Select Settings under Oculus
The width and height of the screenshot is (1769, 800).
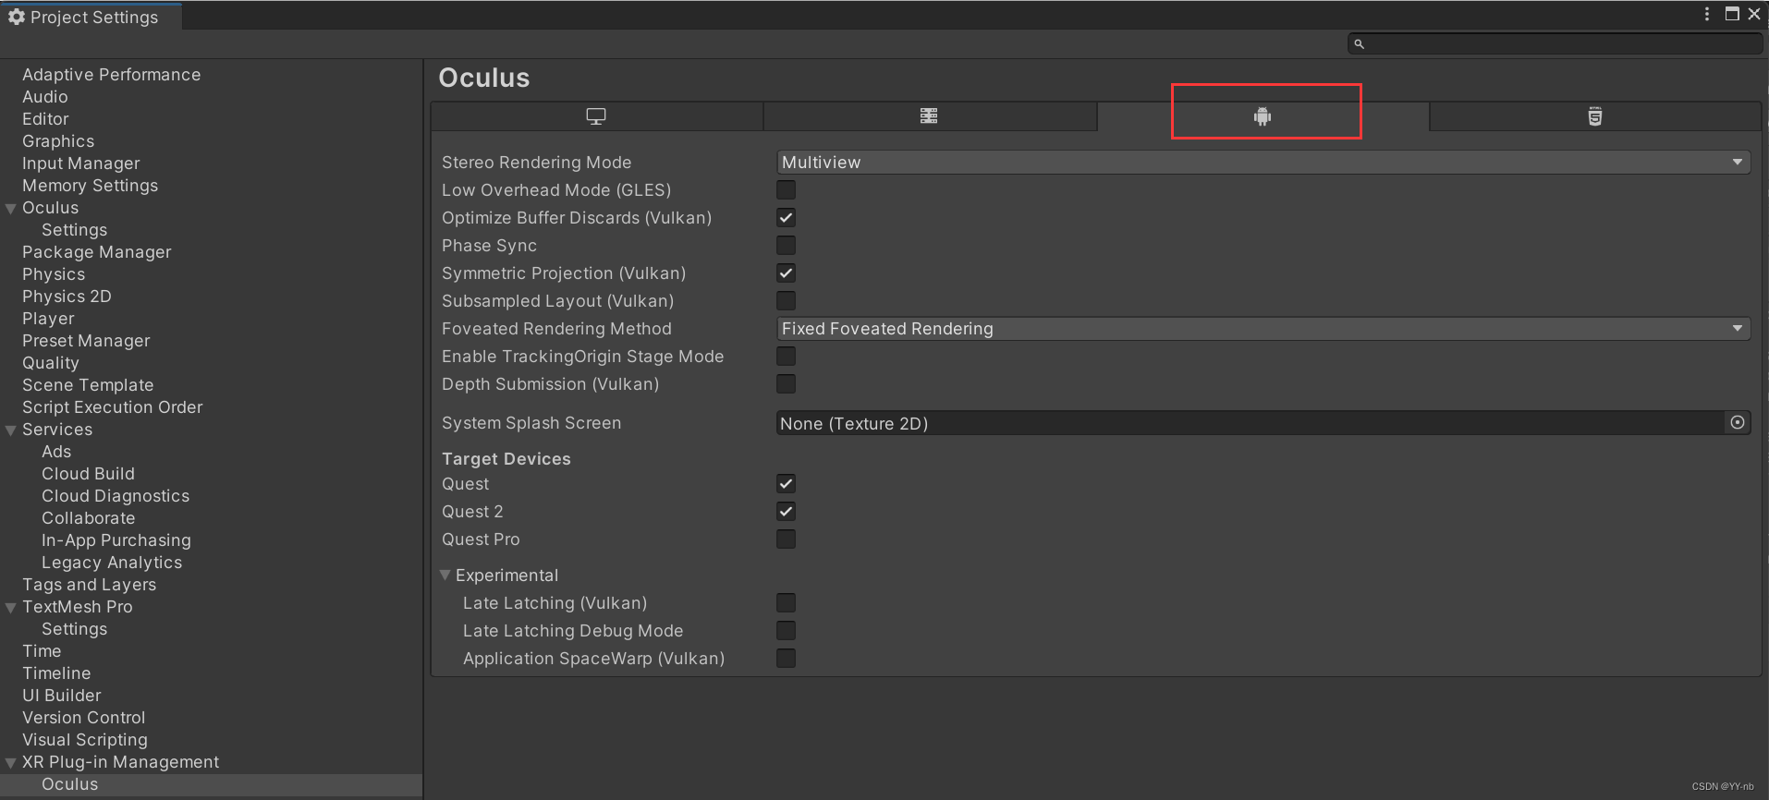(x=74, y=230)
